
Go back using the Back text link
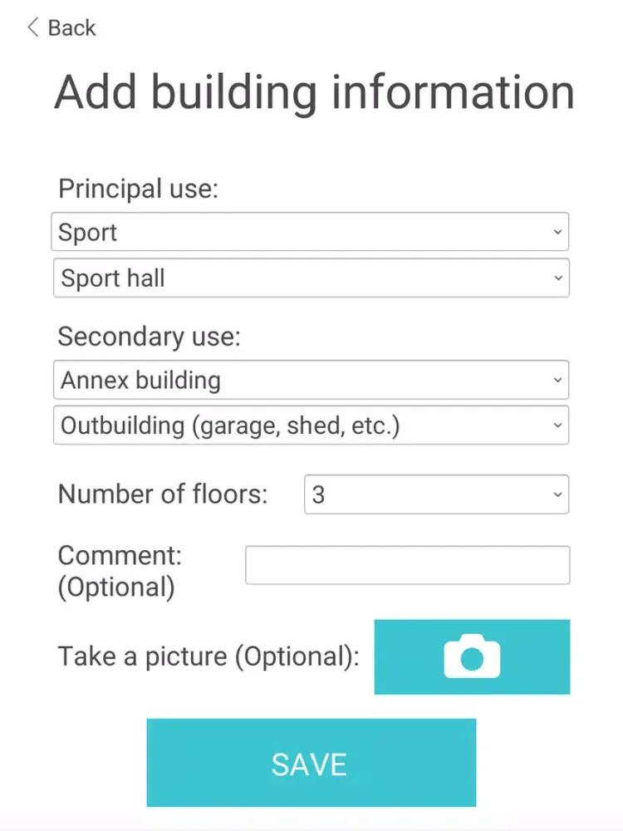[71, 27]
